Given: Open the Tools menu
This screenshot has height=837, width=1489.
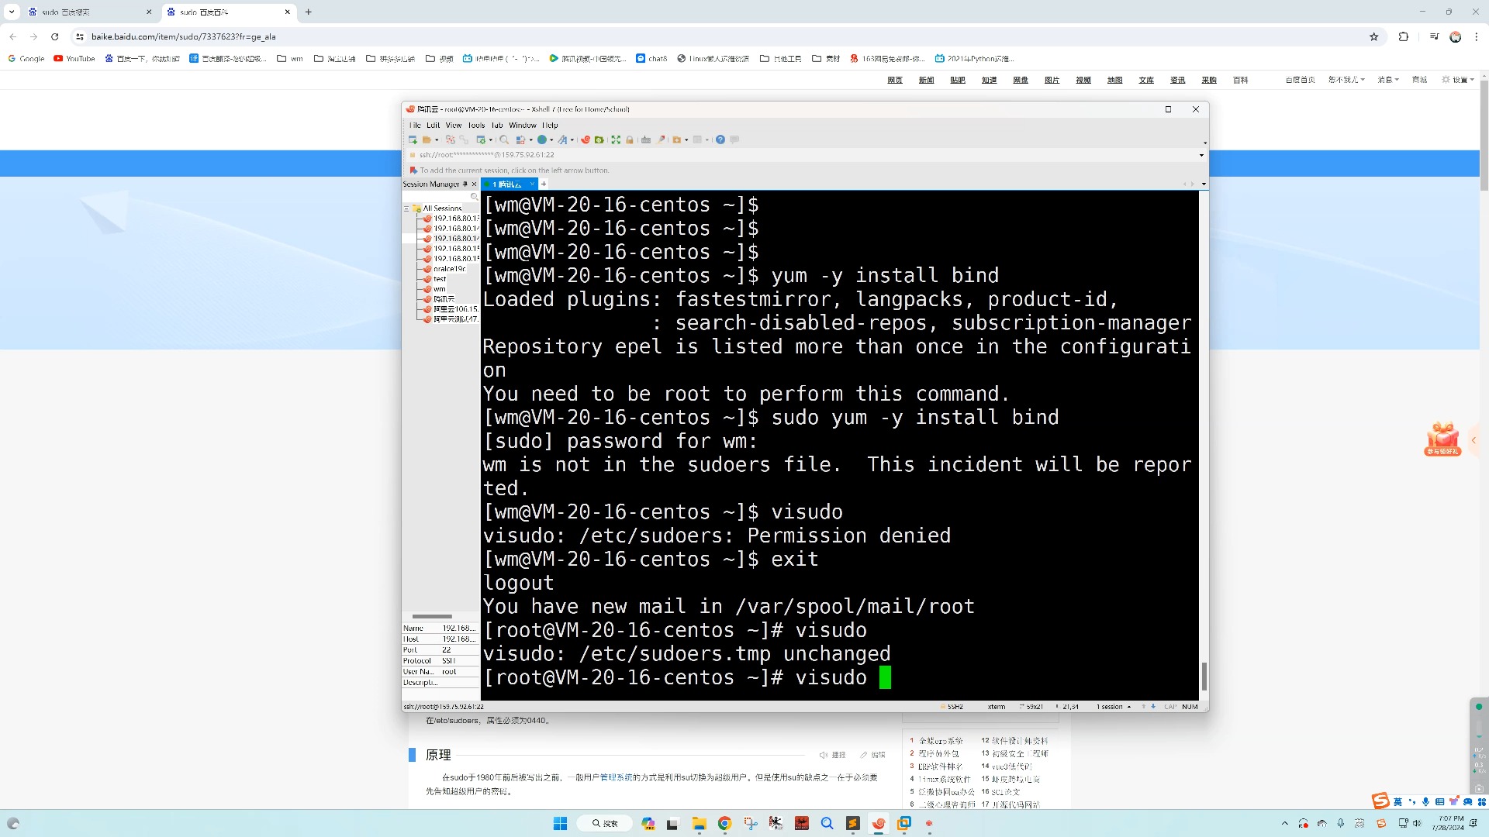Looking at the screenshot, I should pyautogui.click(x=476, y=125).
